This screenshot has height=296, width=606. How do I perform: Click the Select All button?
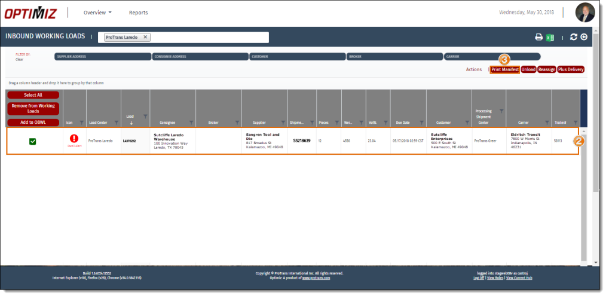click(33, 95)
